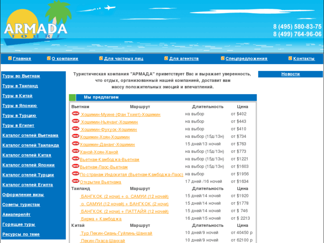Open о. САМУИ (12 ночей) + БАНГКОК tour
Image resolution: width=324 pixels, height=243 pixels.
(124, 204)
